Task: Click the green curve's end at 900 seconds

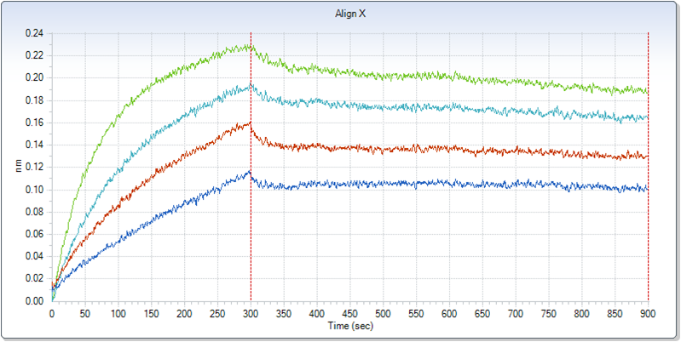Action: [x=647, y=91]
